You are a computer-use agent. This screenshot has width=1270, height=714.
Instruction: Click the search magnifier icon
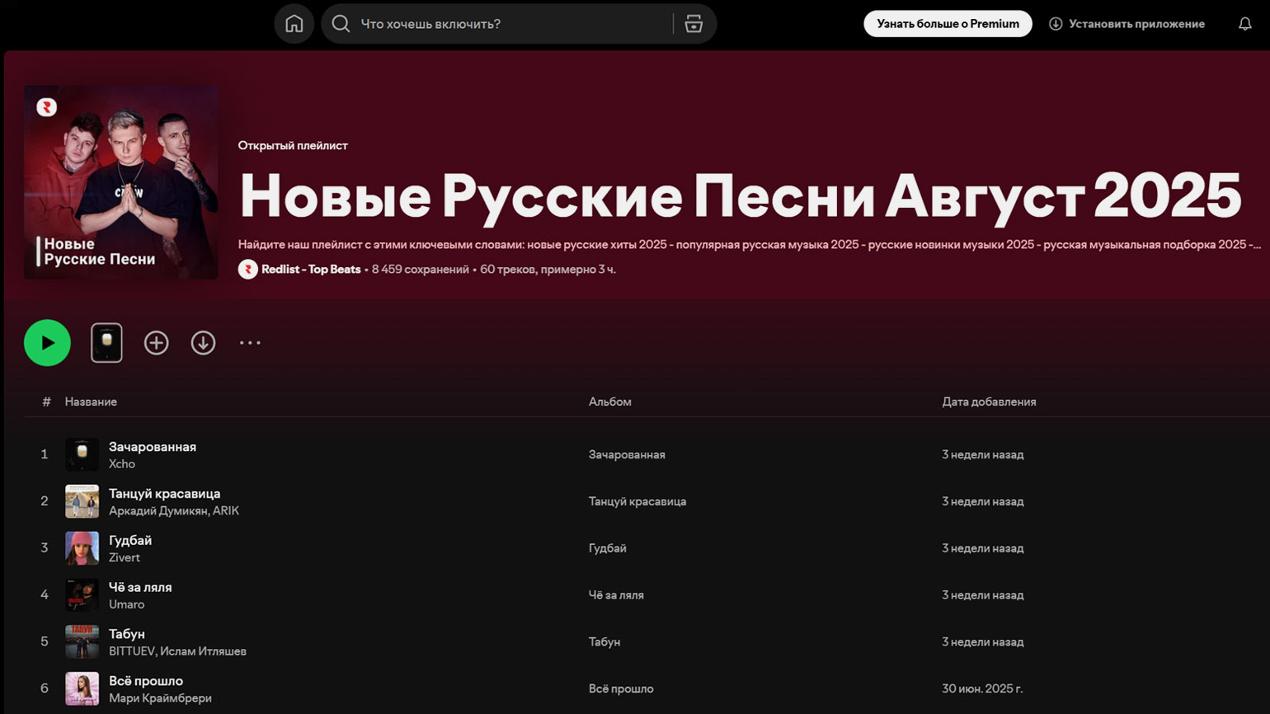tap(341, 24)
